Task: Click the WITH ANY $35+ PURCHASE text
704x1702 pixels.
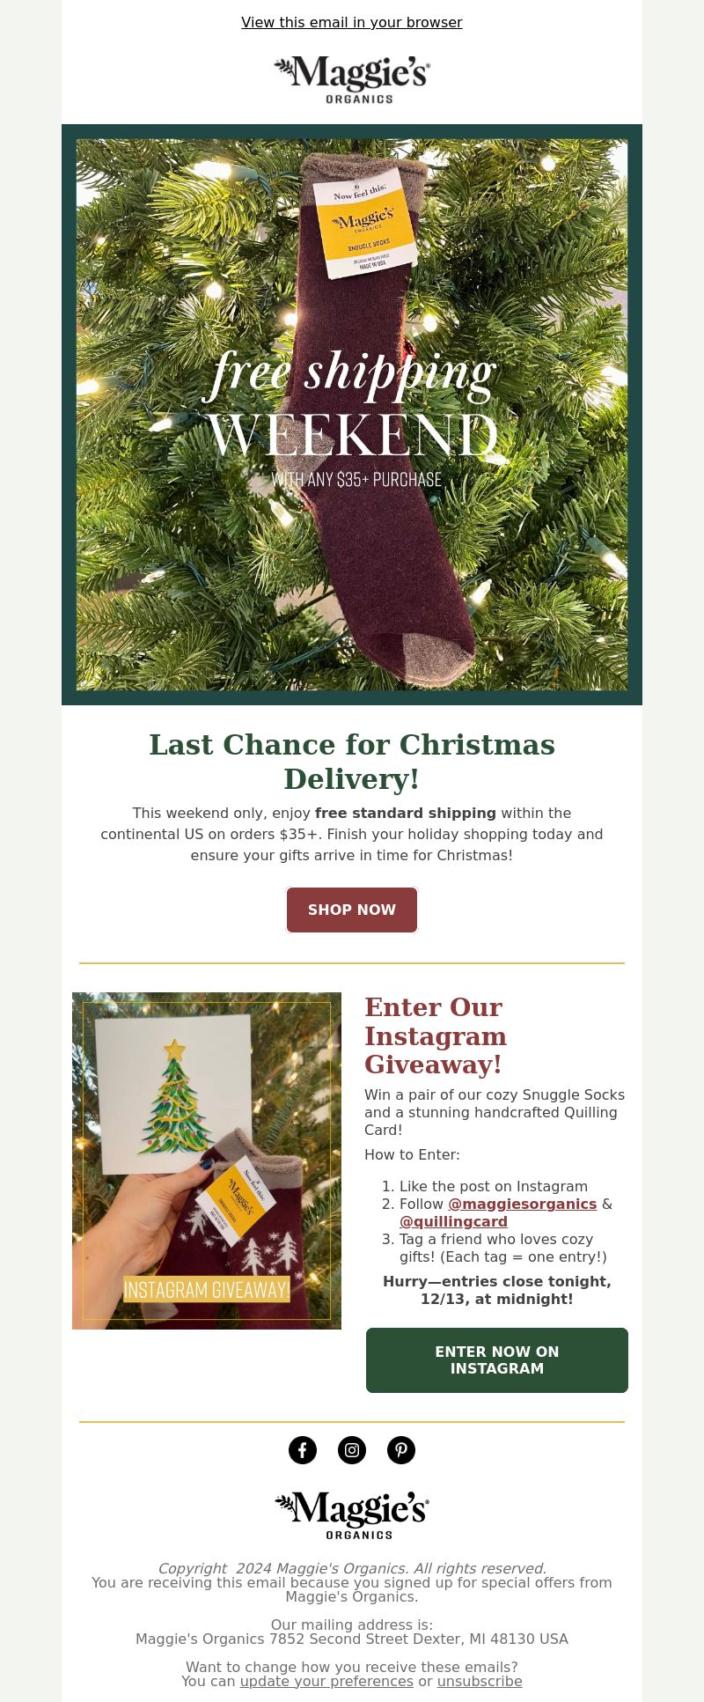Action: pyautogui.click(x=356, y=480)
